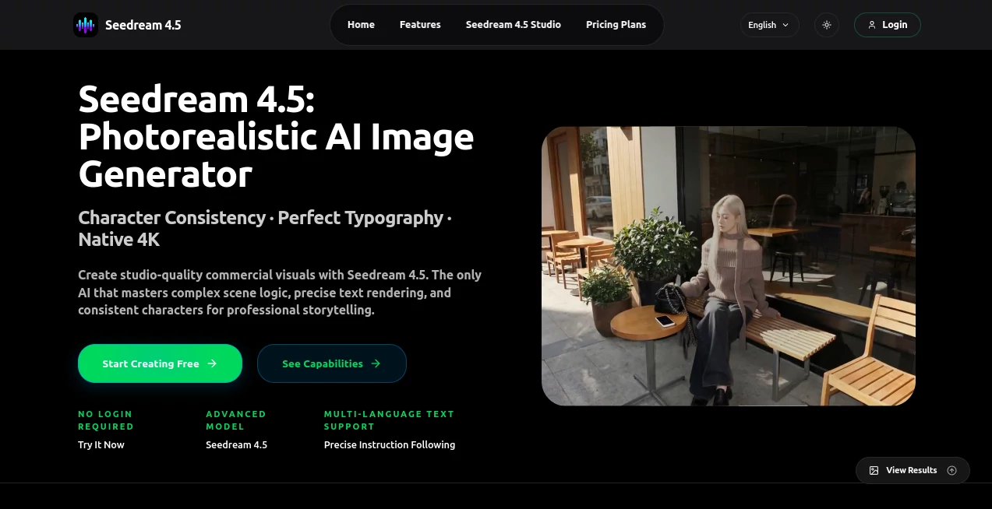Click the View Results pill
Image resolution: width=992 pixels, height=509 pixels.
912,470
